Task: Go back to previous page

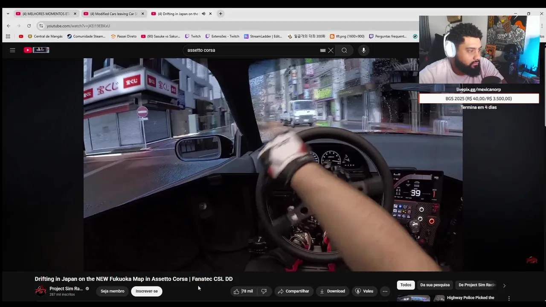Action: [9, 26]
